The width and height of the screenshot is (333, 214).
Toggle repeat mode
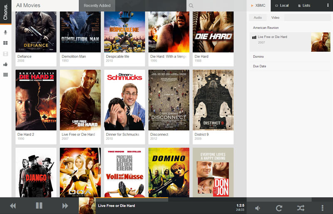[x=279, y=208]
